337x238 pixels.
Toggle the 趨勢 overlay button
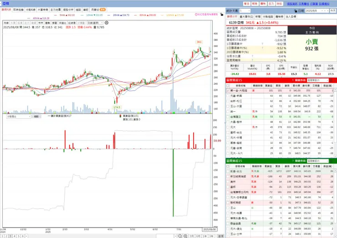coord(47,23)
